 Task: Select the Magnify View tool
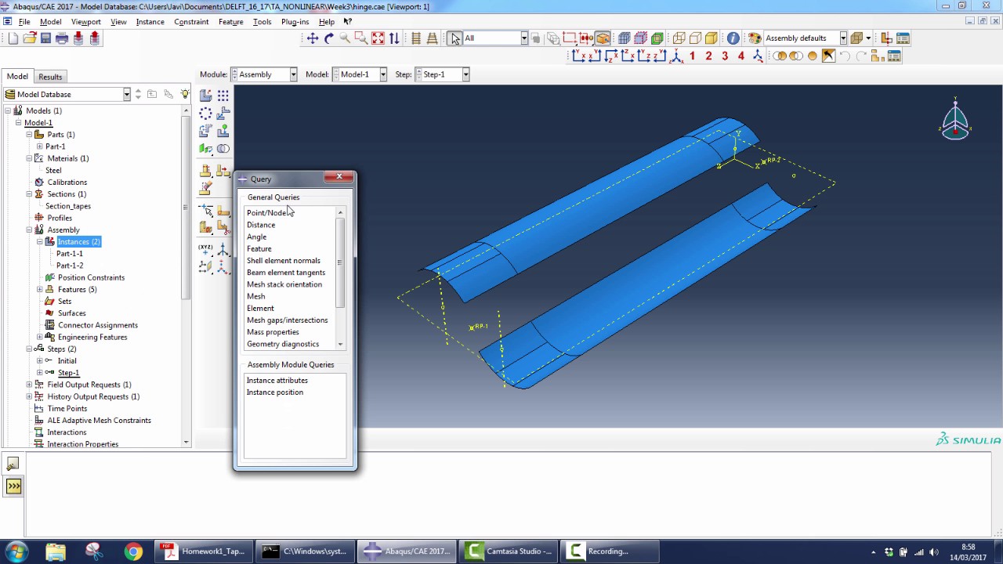[345, 38]
